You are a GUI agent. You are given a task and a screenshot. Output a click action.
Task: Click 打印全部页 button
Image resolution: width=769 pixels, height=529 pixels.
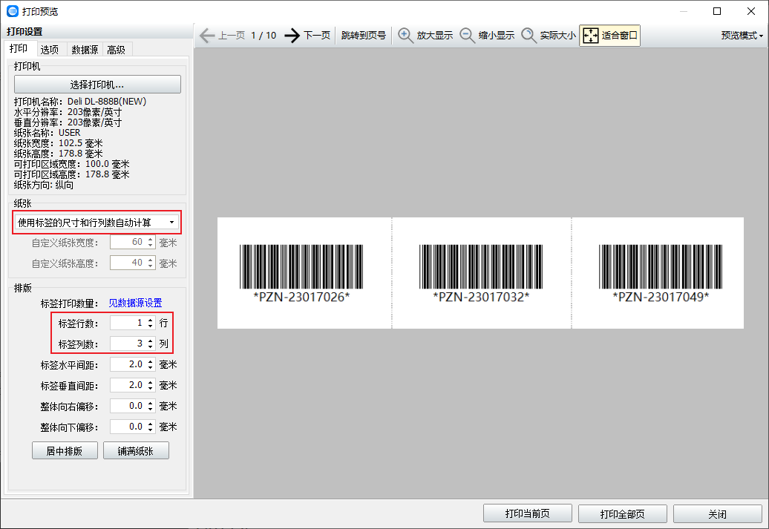(x=622, y=513)
